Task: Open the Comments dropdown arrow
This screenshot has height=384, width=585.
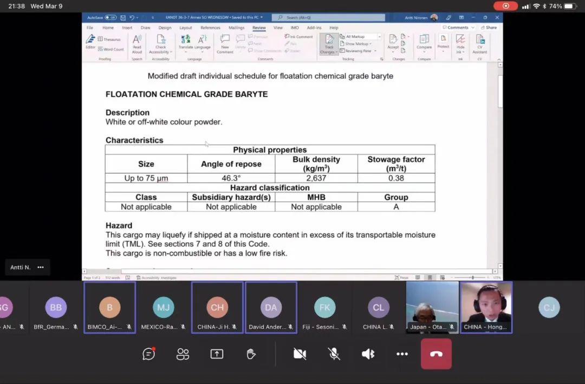Action: tap(473, 28)
